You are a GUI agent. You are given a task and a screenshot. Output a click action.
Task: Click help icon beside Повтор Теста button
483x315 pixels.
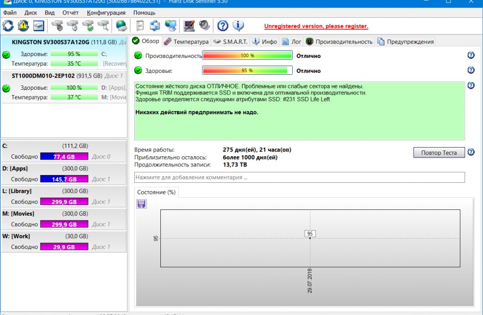point(471,152)
